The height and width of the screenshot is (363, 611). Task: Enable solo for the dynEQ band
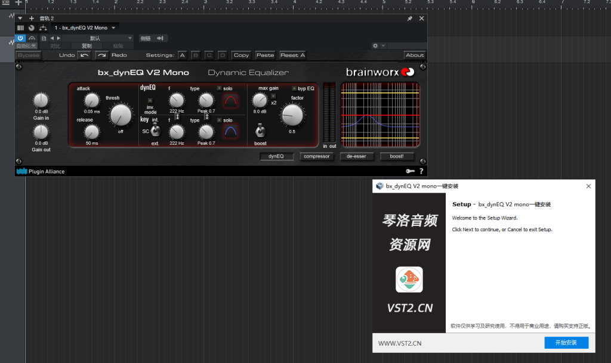[219, 88]
